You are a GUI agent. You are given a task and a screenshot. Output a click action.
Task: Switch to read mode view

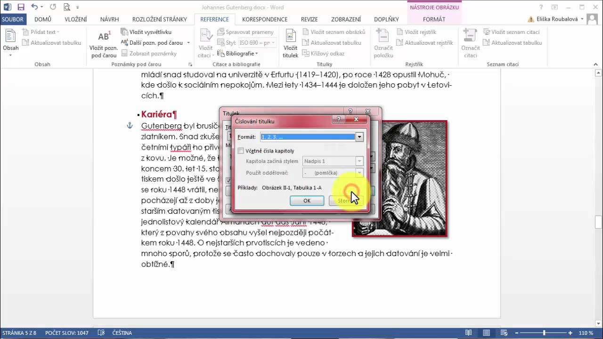pos(468,333)
